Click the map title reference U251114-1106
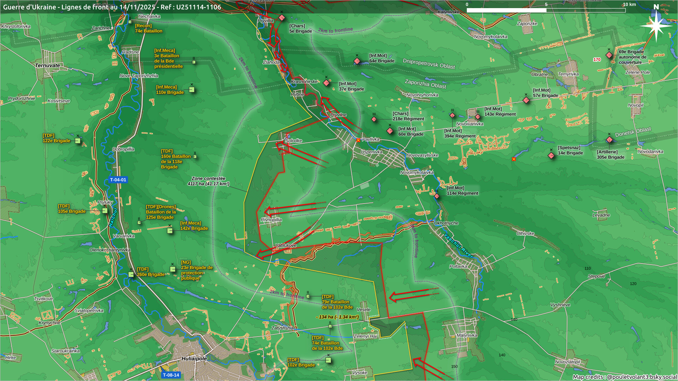The width and height of the screenshot is (678, 381). point(198,7)
